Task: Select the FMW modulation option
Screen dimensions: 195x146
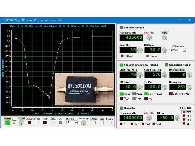Action: pyautogui.click(x=184, y=116)
